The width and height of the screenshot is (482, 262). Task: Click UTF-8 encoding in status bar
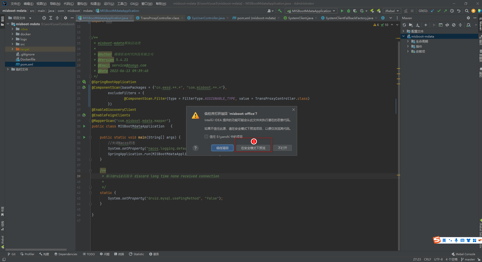tap(438, 259)
